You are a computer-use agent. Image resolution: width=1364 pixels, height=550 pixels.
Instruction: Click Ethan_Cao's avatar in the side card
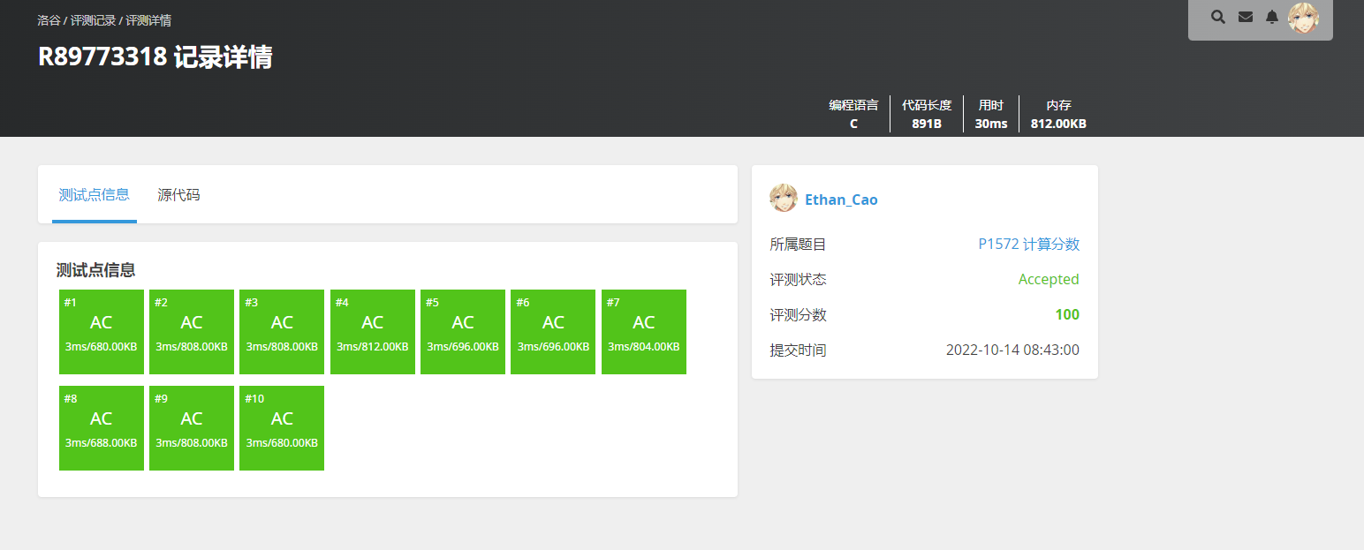784,198
